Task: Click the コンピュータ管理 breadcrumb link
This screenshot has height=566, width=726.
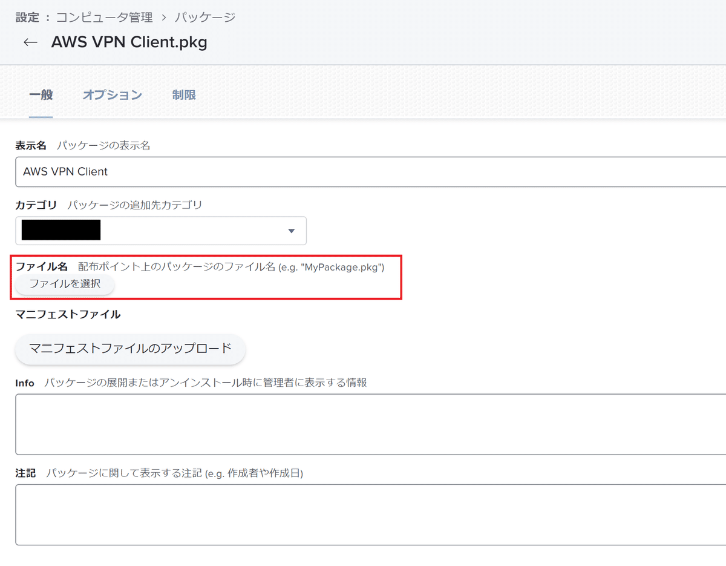Action: coord(104,17)
